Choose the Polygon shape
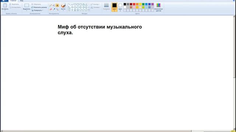The height and width of the screenshot is (132, 236). point(83,5)
